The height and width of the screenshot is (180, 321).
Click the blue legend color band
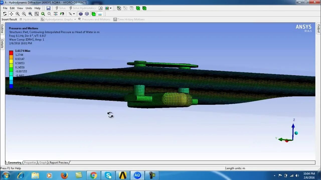[11, 86]
